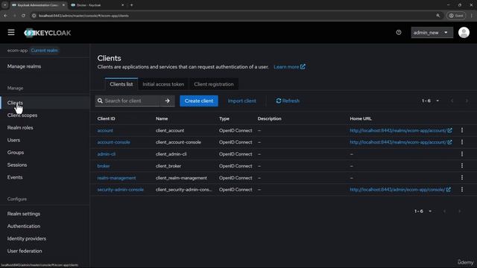Image resolution: width=477 pixels, height=268 pixels.
Task: Open Identity providers in sidebar
Action: (27, 239)
